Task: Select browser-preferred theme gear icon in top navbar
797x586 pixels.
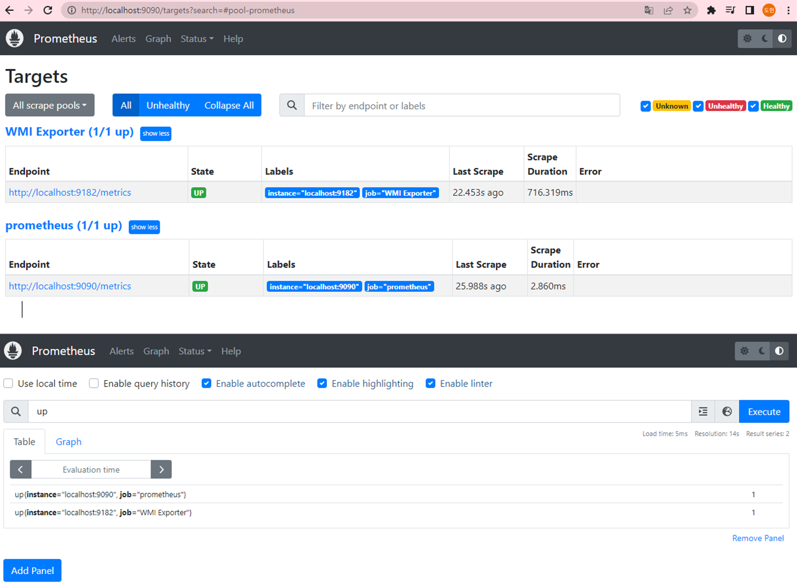Action: pos(747,39)
